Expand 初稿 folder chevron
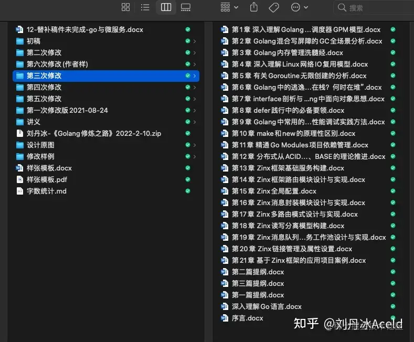 pos(195,41)
